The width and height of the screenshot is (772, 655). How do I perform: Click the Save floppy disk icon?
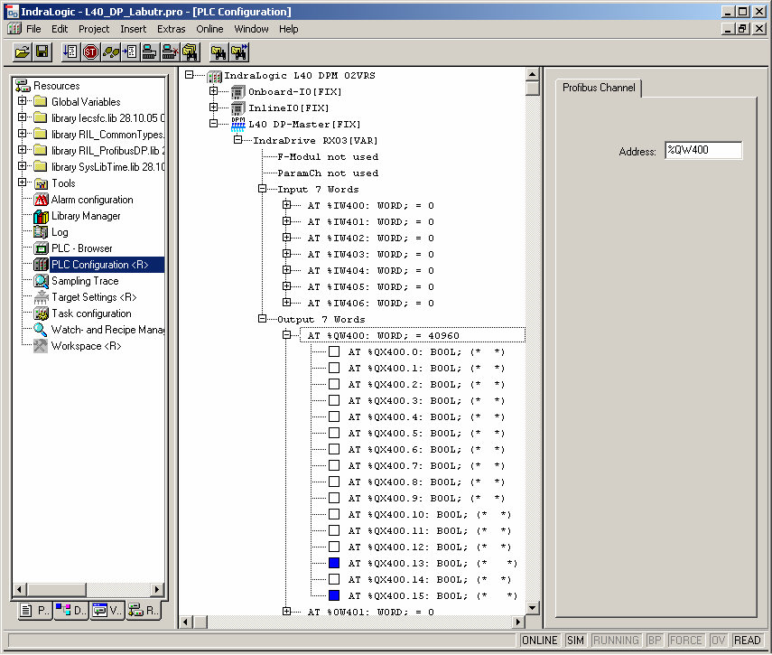42,51
